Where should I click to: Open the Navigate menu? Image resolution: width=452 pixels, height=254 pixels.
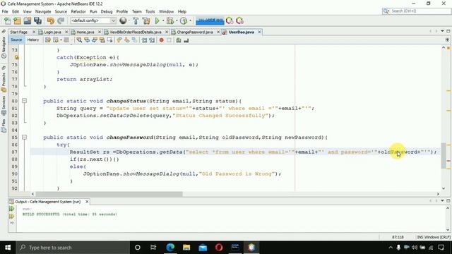[43, 11]
